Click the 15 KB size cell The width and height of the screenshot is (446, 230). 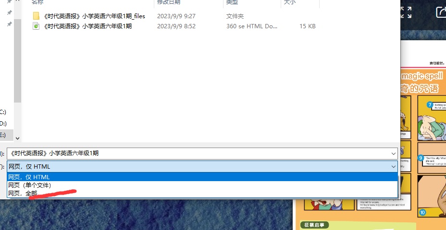(308, 26)
